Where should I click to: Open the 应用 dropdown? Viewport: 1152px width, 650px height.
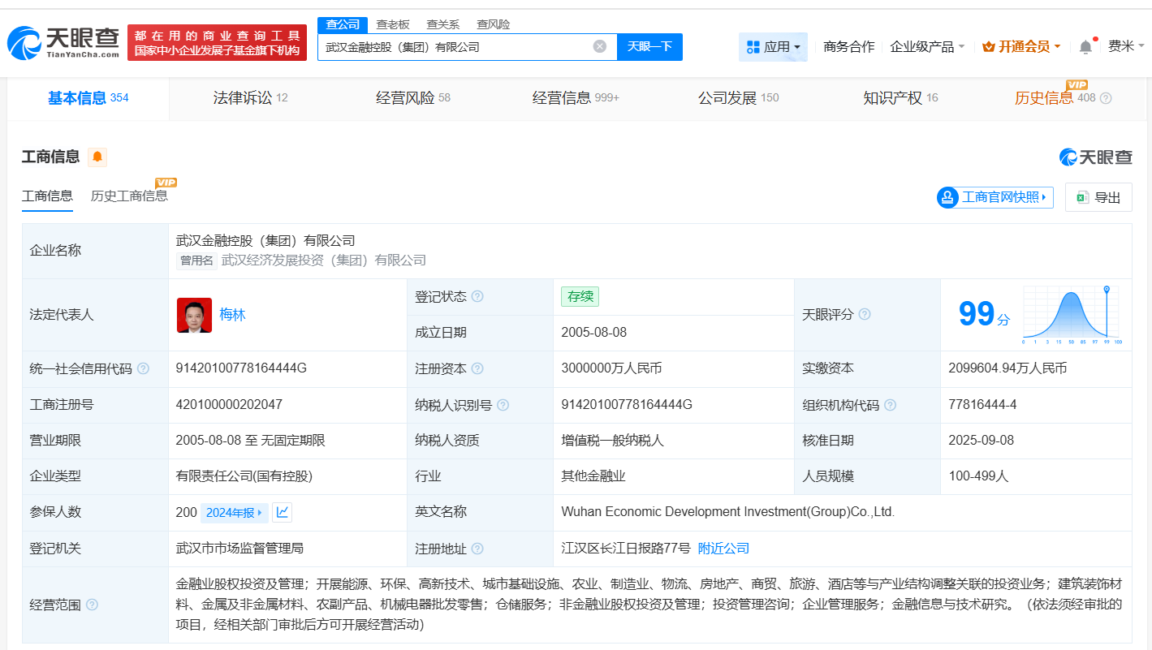click(x=772, y=46)
